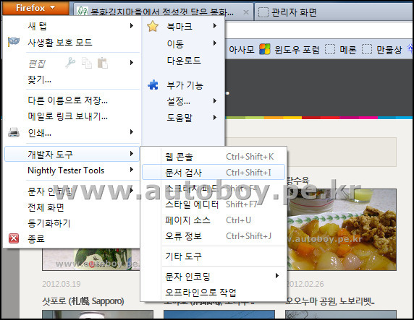Open 인쇄... menu item
Image resolution: width=414 pixels, height=320 pixels.
tap(40, 133)
